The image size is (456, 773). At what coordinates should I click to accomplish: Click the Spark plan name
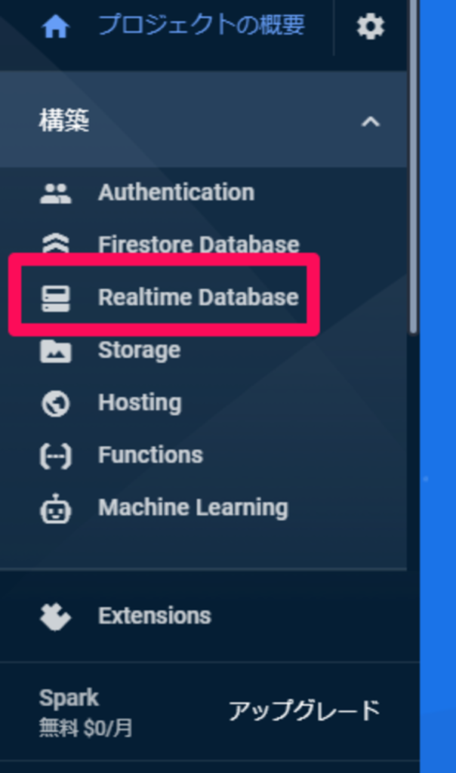(x=69, y=698)
